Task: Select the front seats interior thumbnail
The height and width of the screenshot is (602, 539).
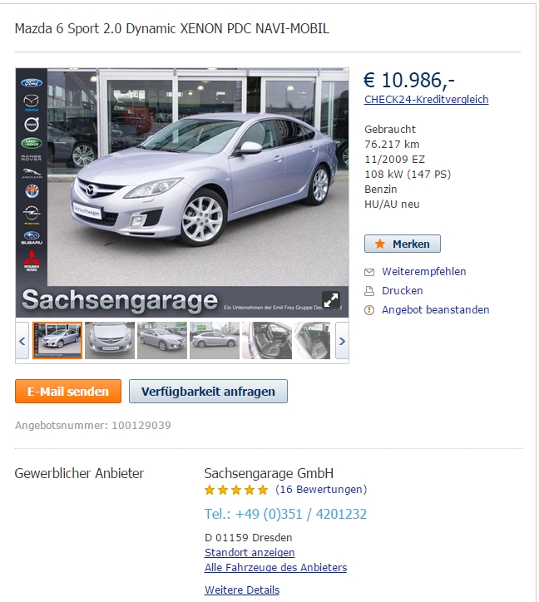Action: tap(267, 341)
